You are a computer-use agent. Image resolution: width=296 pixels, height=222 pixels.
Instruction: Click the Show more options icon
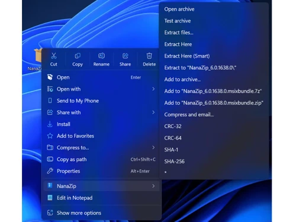point(50,213)
